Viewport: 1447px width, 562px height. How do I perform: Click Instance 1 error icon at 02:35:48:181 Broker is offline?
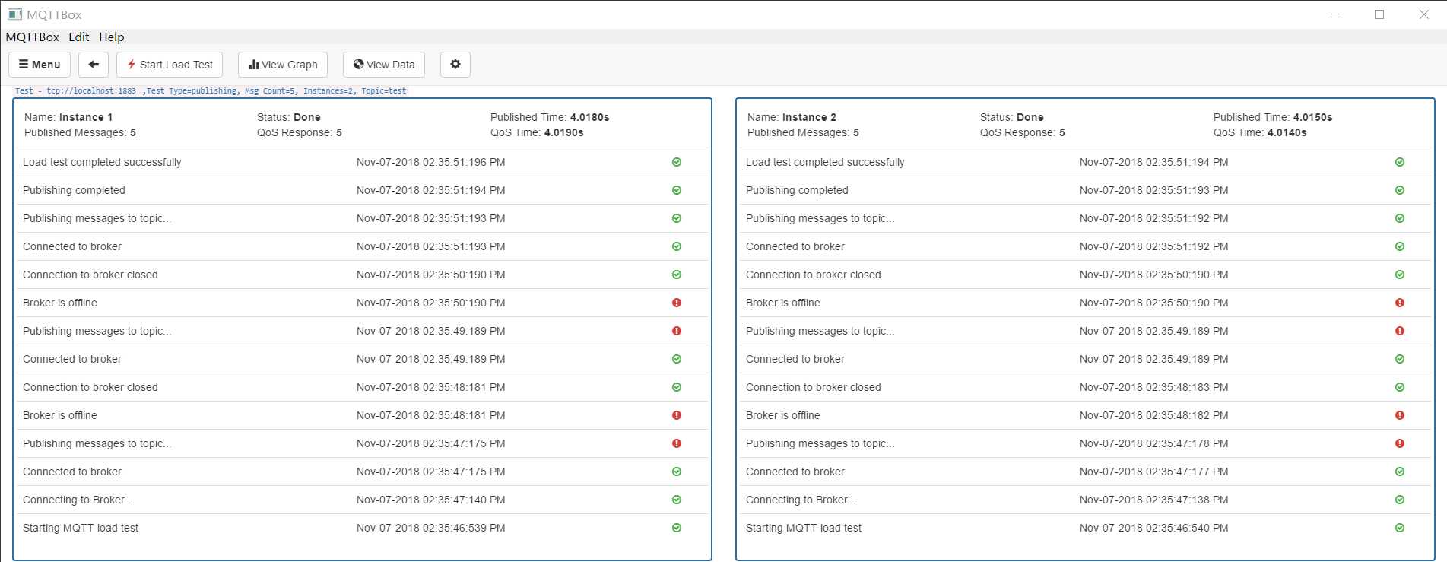click(x=677, y=415)
